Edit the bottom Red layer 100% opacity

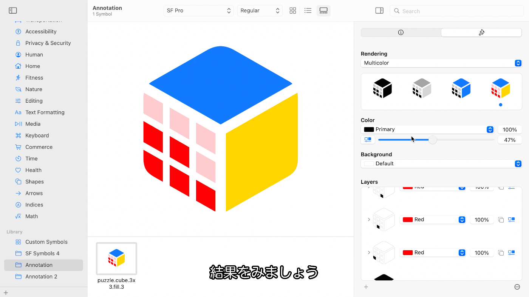[482, 253]
